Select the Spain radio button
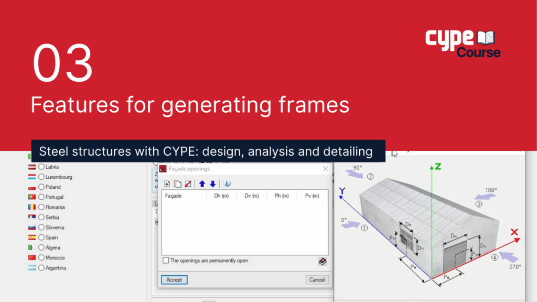This screenshot has width=537, height=302. [x=41, y=238]
